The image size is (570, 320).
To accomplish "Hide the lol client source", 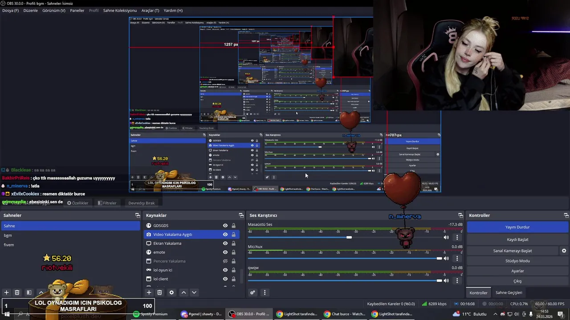I will click(225, 279).
